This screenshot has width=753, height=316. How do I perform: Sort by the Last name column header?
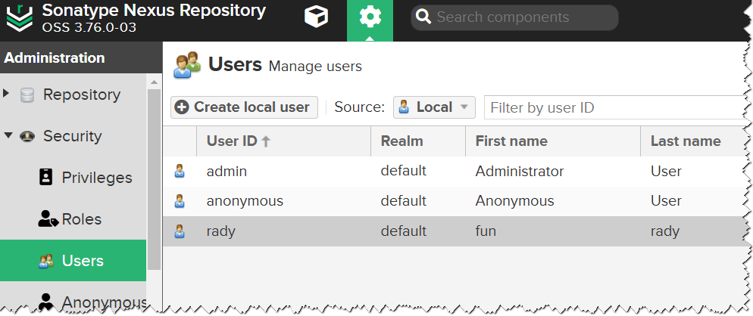coord(694,141)
